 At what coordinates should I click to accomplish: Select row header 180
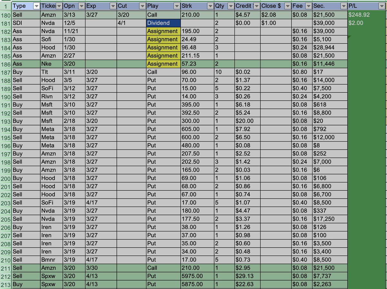point(6,15)
